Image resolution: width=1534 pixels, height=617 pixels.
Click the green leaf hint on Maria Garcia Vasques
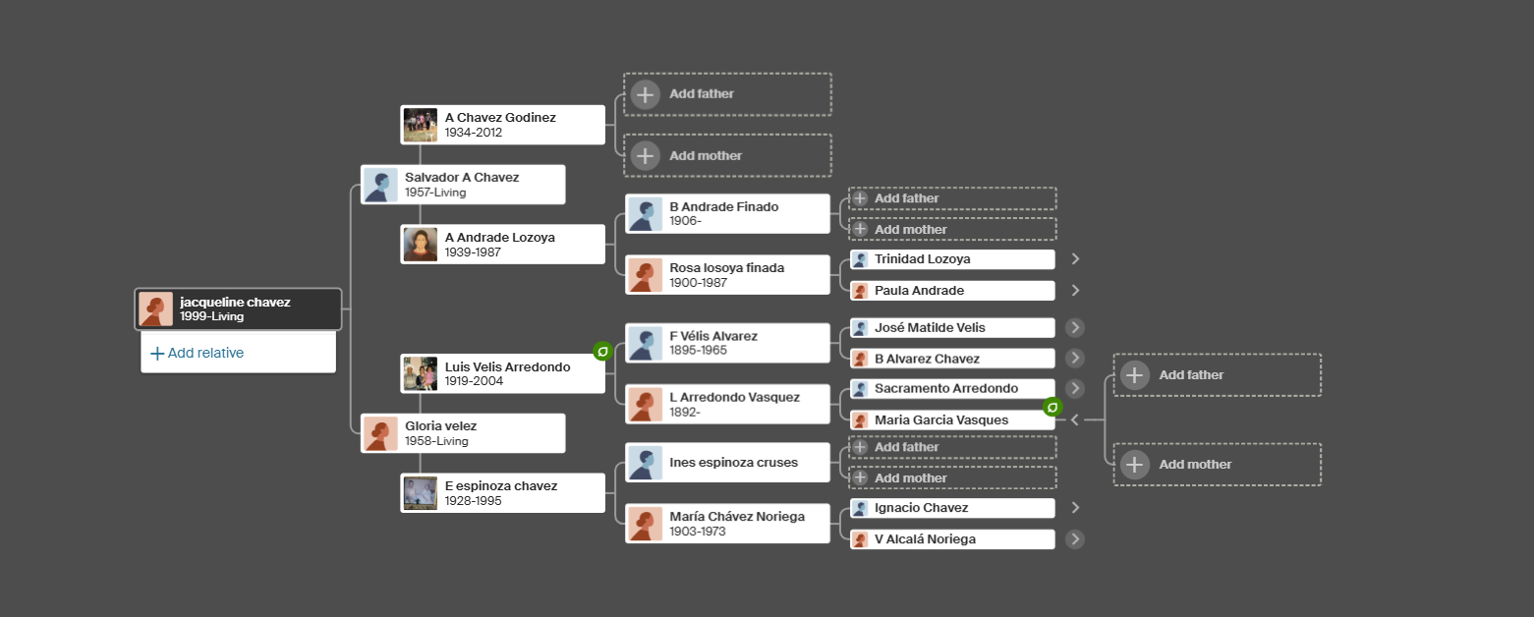pyautogui.click(x=1052, y=407)
